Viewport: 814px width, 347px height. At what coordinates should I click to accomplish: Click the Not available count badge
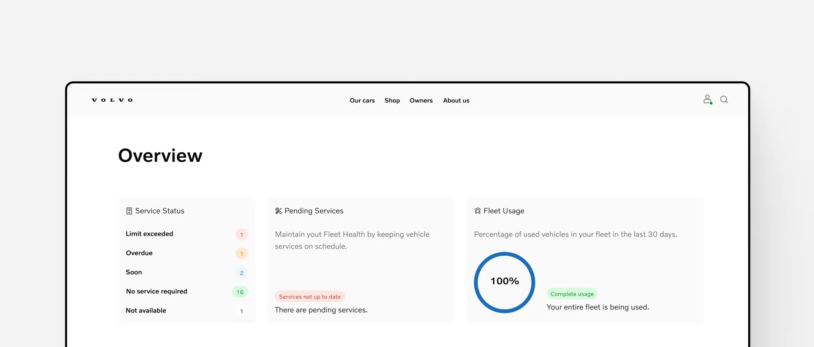(x=242, y=311)
